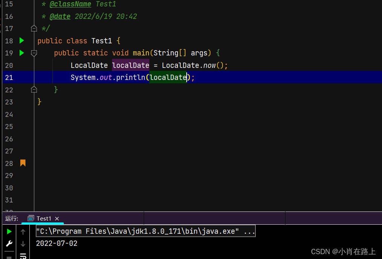Click the down navigation arrow in console toolbar
The width and height of the screenshot is (382, 259).
click(23, 244)
